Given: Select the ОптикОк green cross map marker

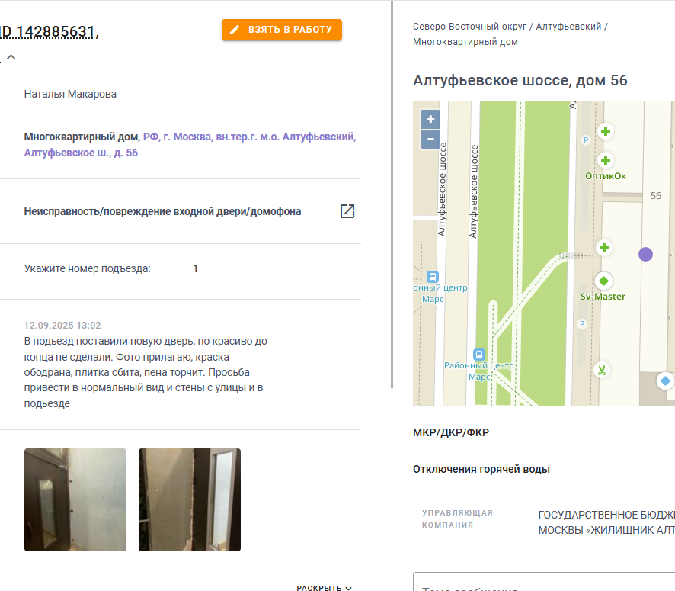Looking at the screenshot, I should pos(605,160).
